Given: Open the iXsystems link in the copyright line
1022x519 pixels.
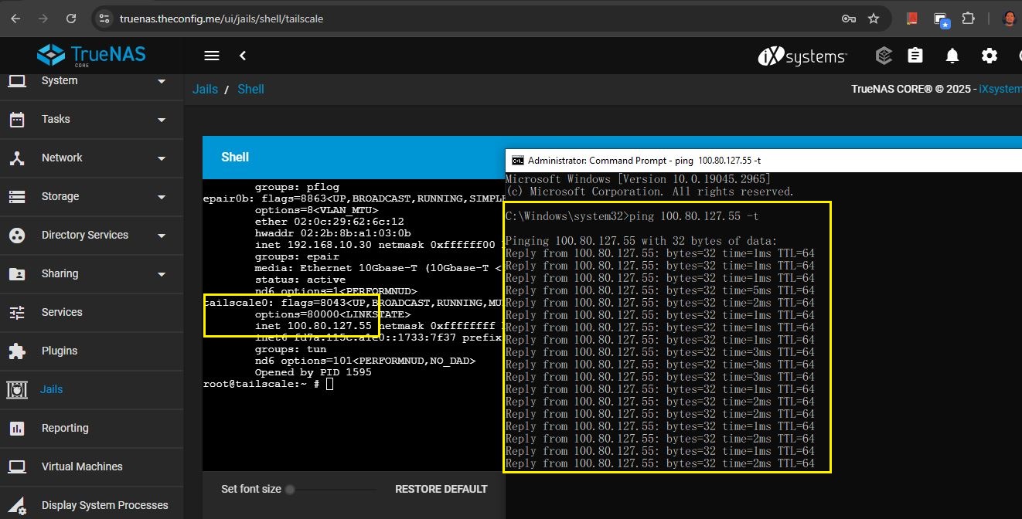Looking at the screenshot, I should pos(1000,89).
